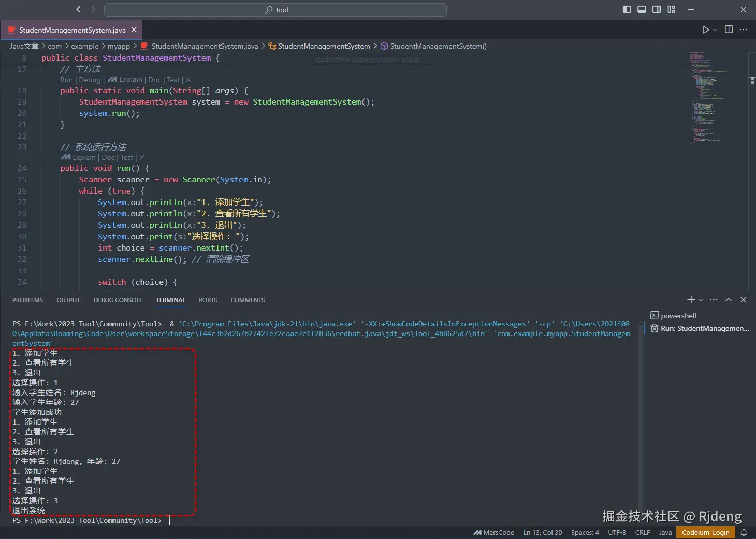The image size is (756, 539).
Task: Go back with the navigation arrow
Action: pos(79,9)
